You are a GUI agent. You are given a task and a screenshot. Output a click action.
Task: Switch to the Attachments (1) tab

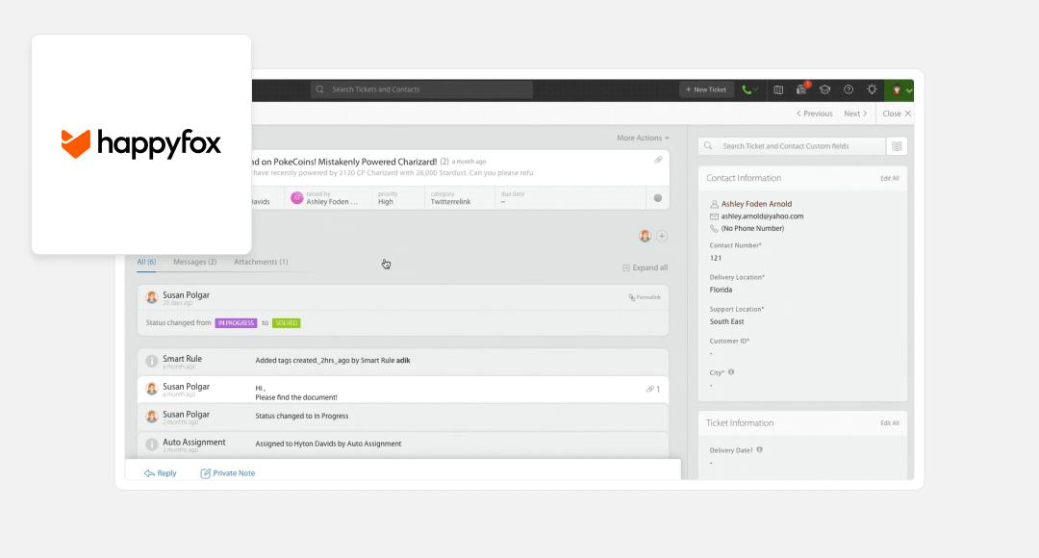click(x=261, y=262)
